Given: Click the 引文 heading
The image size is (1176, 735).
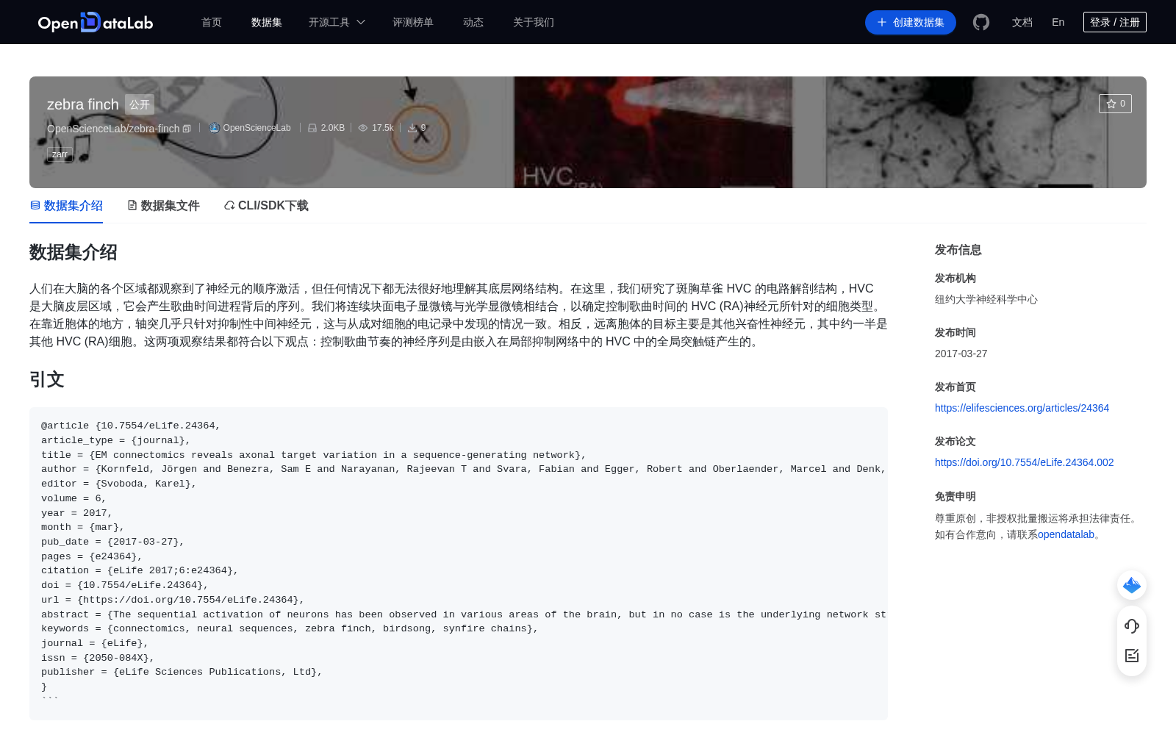Looking at the screenshot, I should point(47,379).
